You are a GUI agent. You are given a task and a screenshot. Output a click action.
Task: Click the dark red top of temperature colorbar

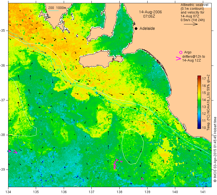pyautogui.click(x=199, y=77)
